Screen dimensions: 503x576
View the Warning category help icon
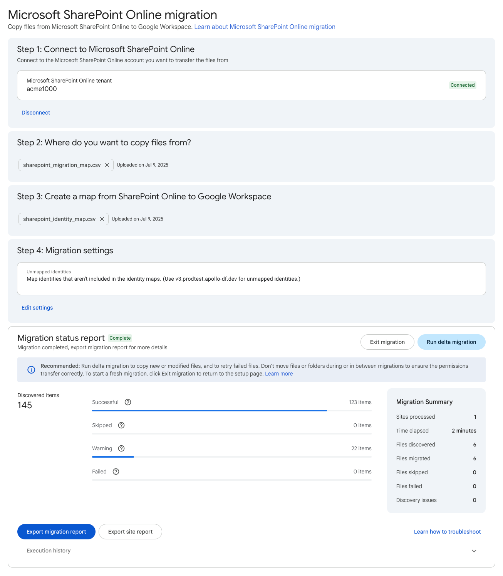[x=121, y=448]
